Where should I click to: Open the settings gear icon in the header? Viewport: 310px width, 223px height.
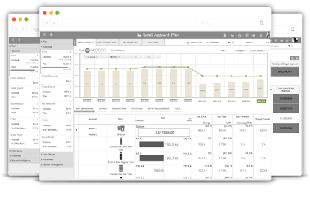[260, 35]
